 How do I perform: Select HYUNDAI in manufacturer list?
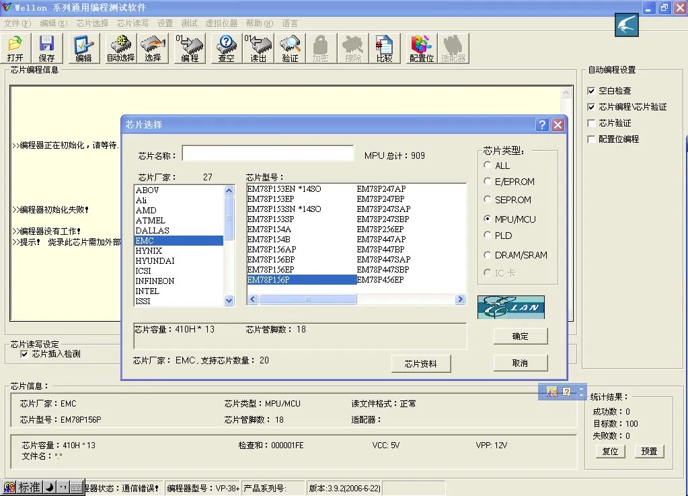[x=179, y=260]
